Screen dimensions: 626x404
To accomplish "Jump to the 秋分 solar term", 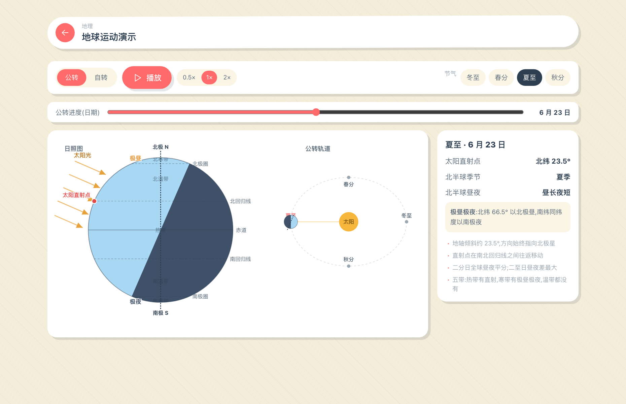I will pos(558,77).
